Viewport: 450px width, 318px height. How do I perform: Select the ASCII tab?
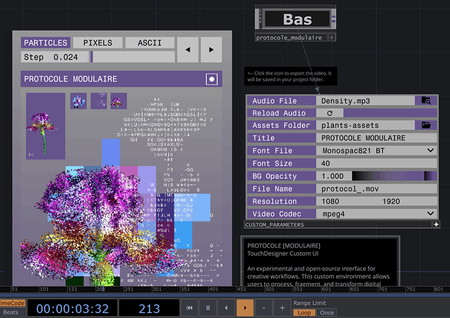150,43
